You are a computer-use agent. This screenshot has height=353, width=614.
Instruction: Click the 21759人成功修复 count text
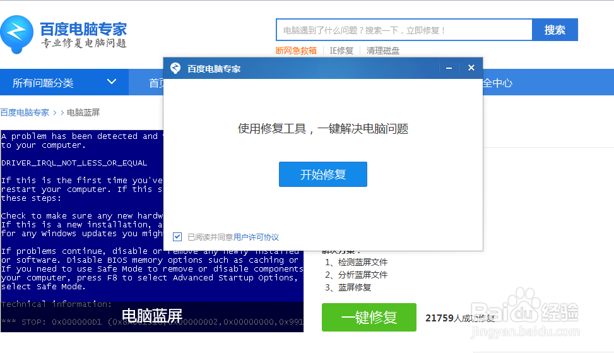pos(460,318)
